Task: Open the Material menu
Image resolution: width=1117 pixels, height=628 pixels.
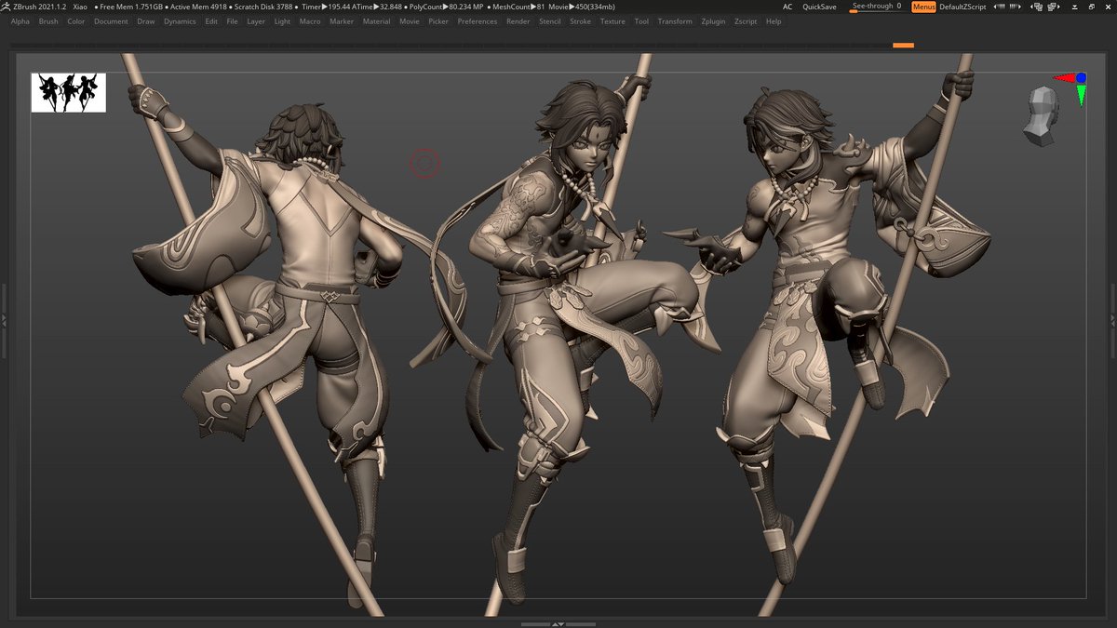Action: [376, 21]
